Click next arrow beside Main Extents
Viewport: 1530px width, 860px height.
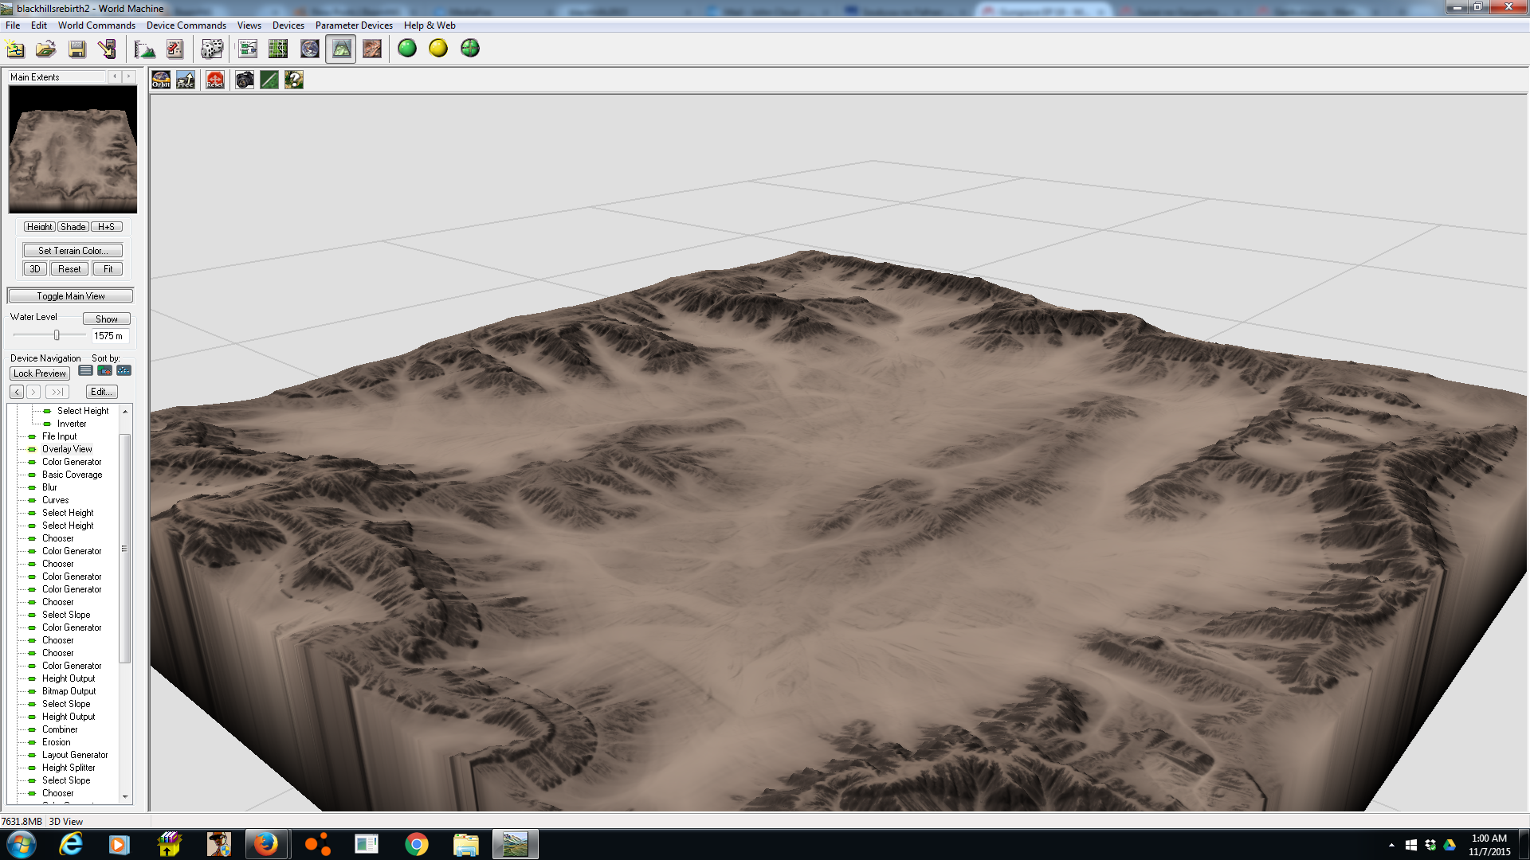128,76
